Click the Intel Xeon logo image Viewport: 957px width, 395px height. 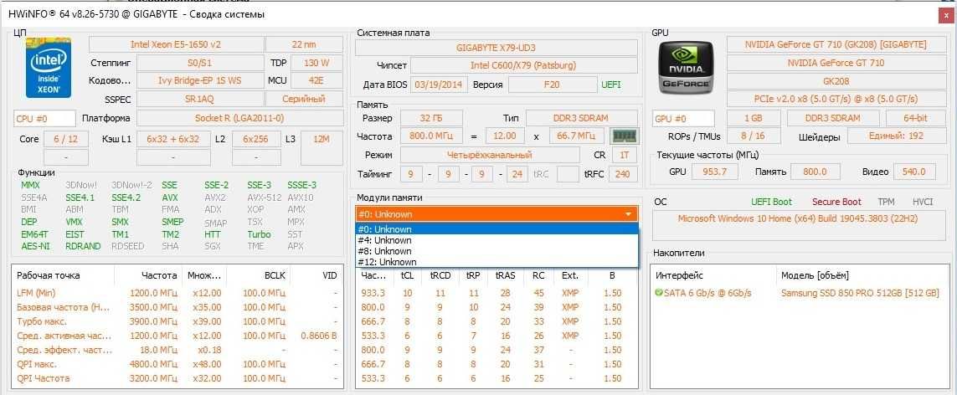(49, 68)
